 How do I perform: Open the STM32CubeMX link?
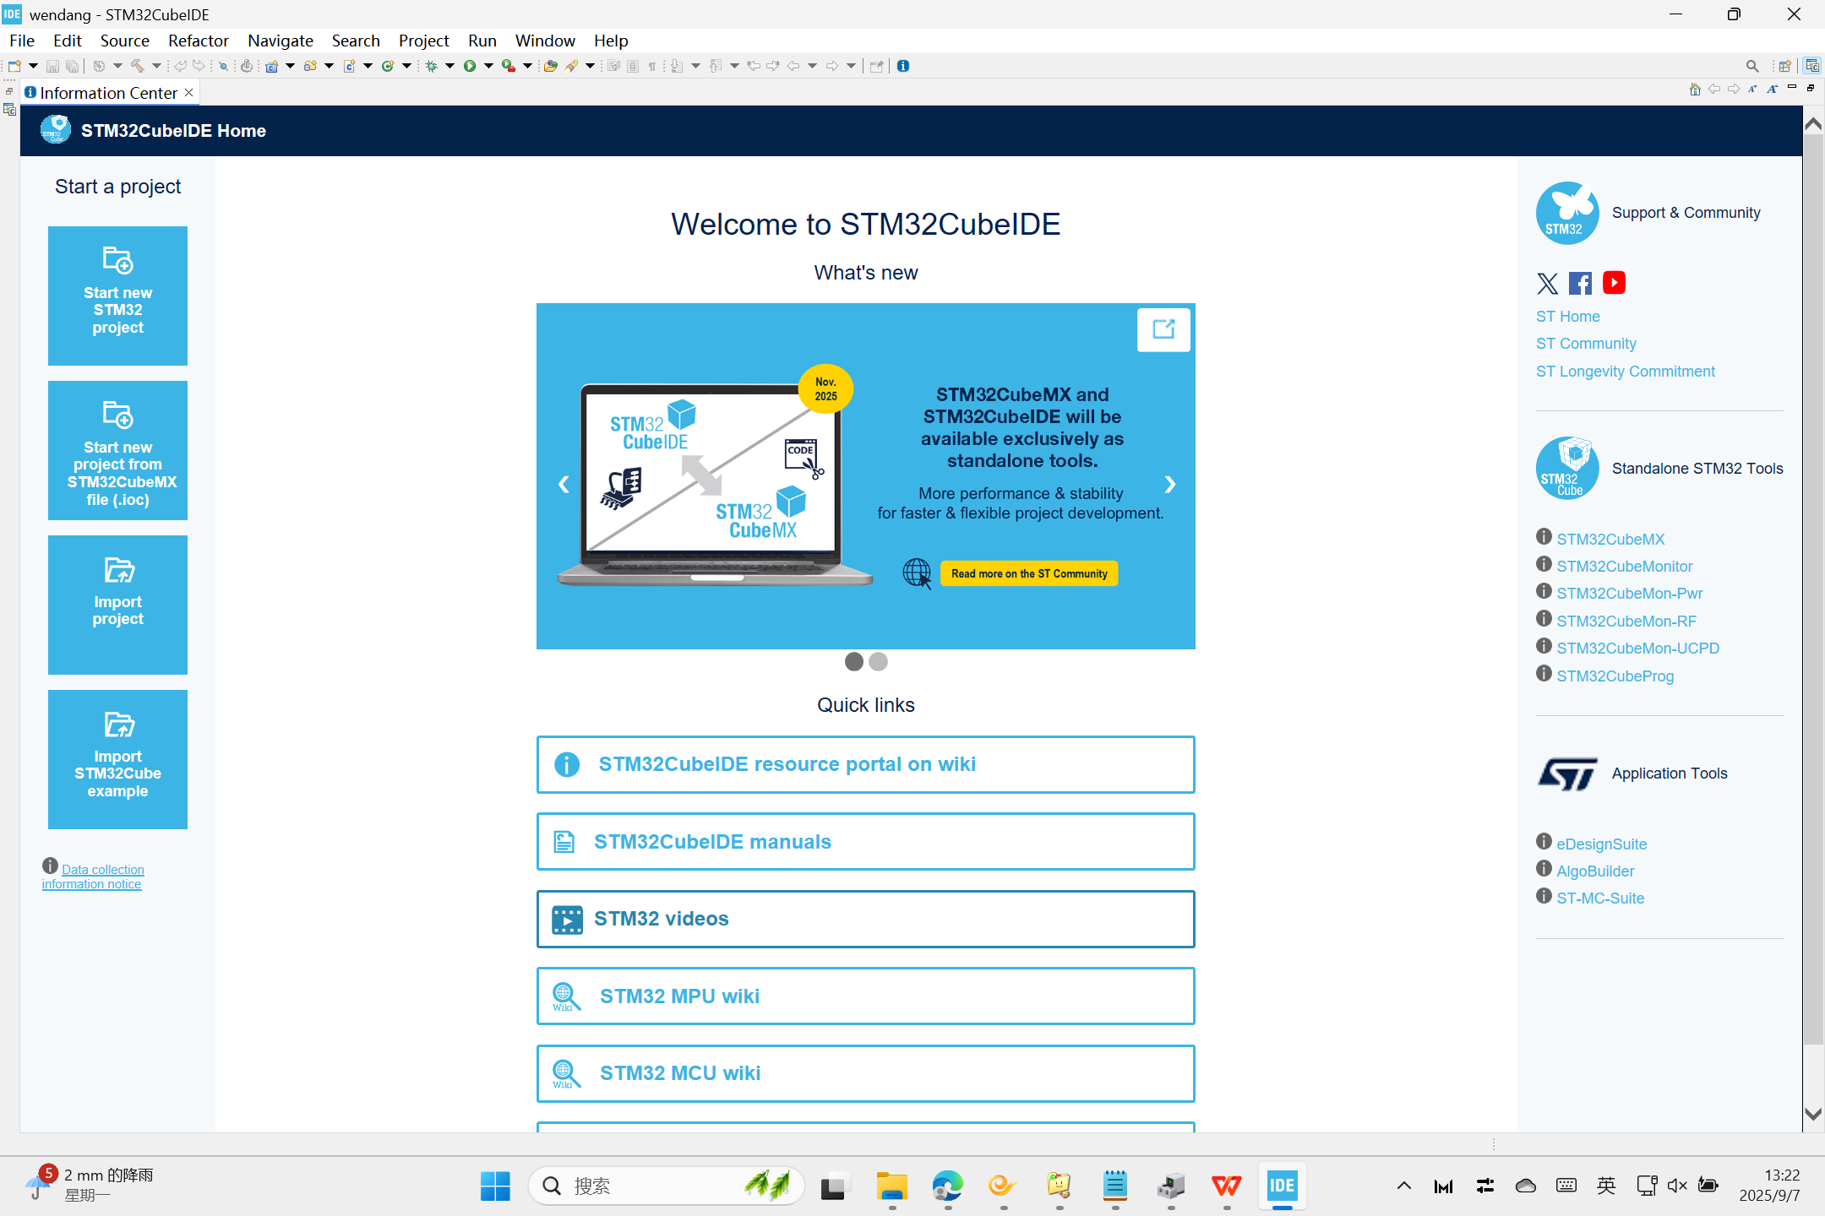[1610, 539]
